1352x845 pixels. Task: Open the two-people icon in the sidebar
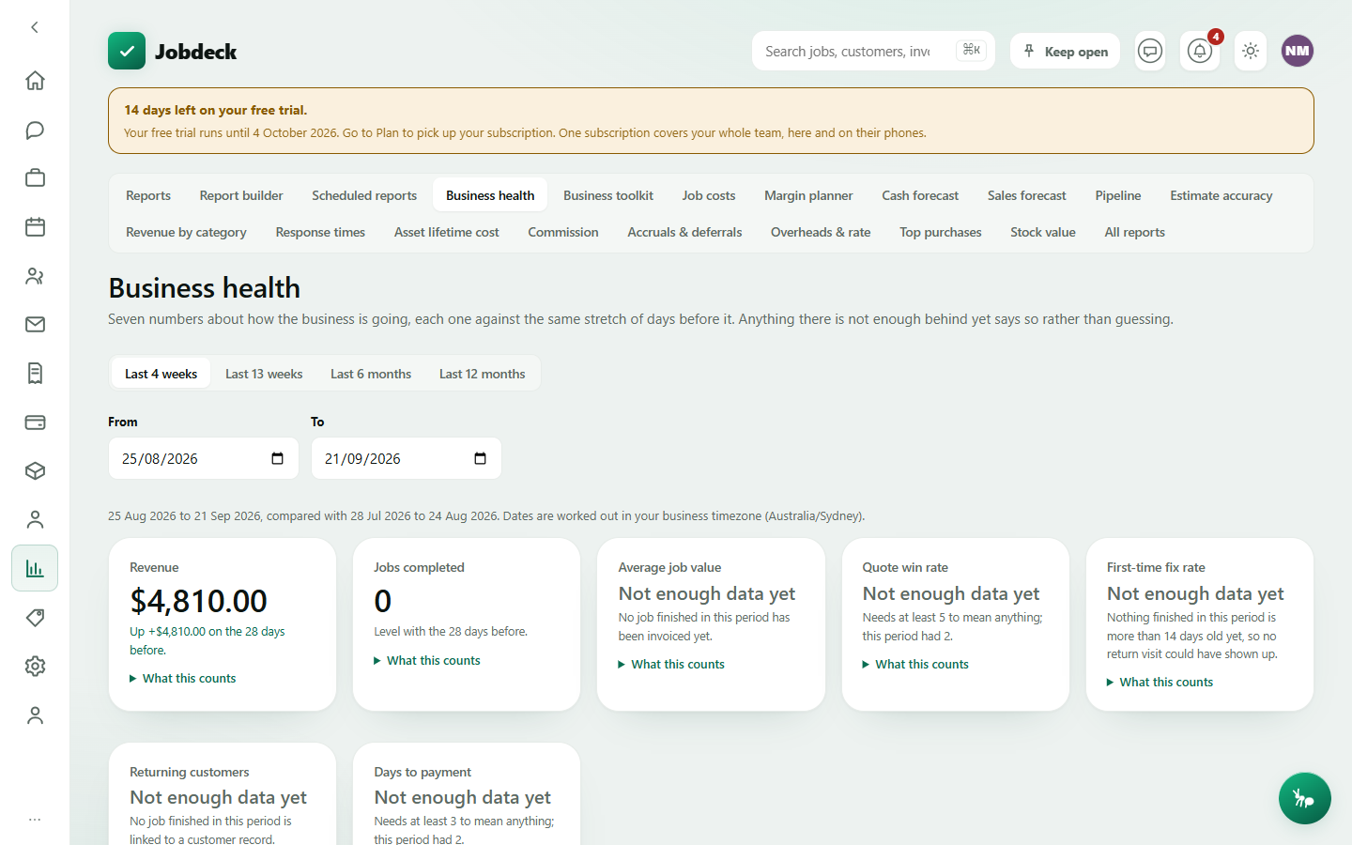35,276
